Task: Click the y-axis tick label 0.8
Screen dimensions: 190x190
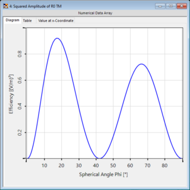Action: [x=19, y=54]
